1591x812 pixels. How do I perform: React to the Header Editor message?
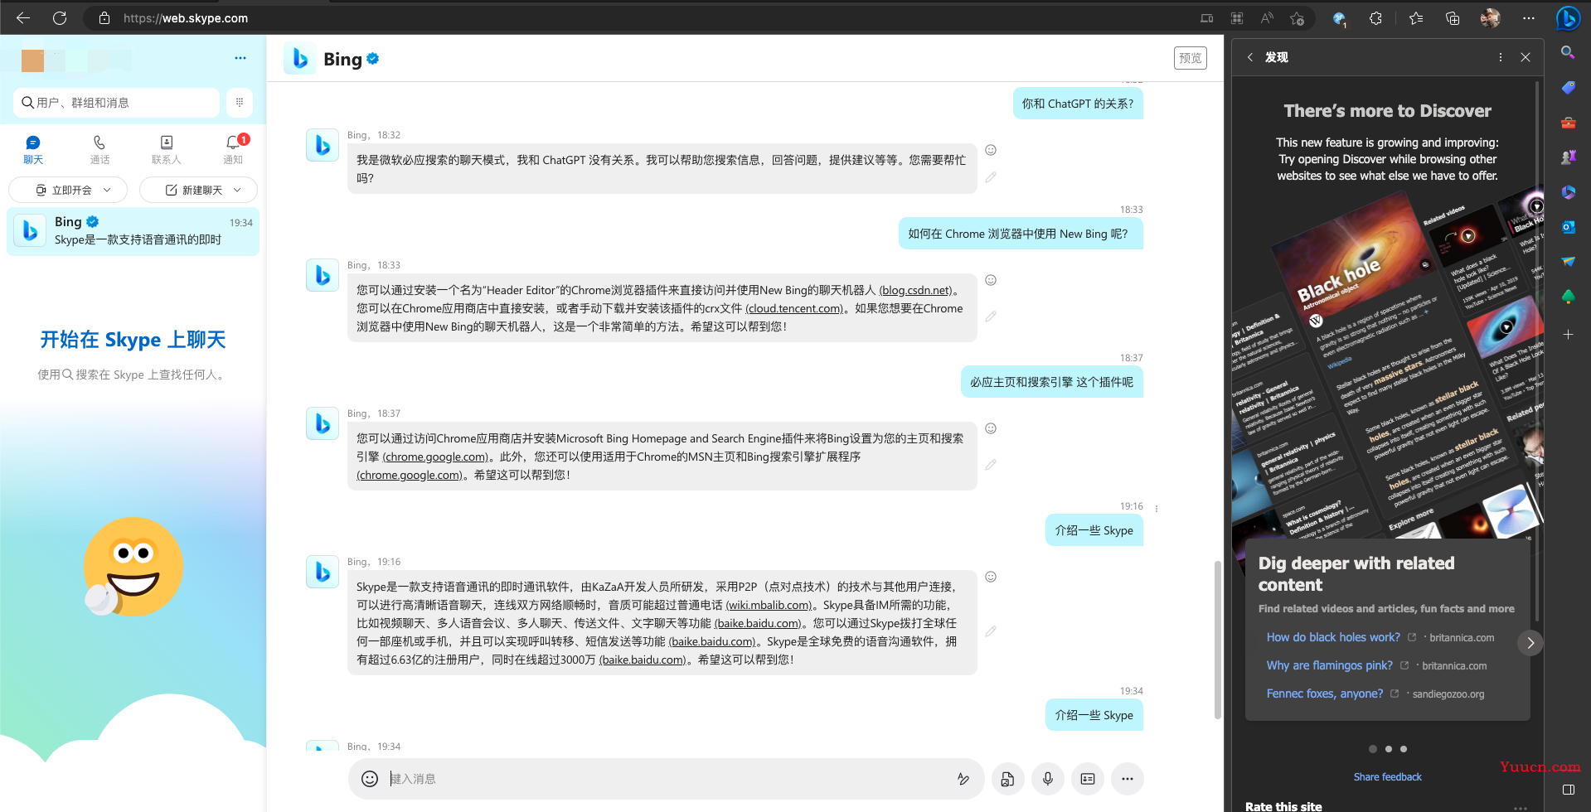click(991, 280)
